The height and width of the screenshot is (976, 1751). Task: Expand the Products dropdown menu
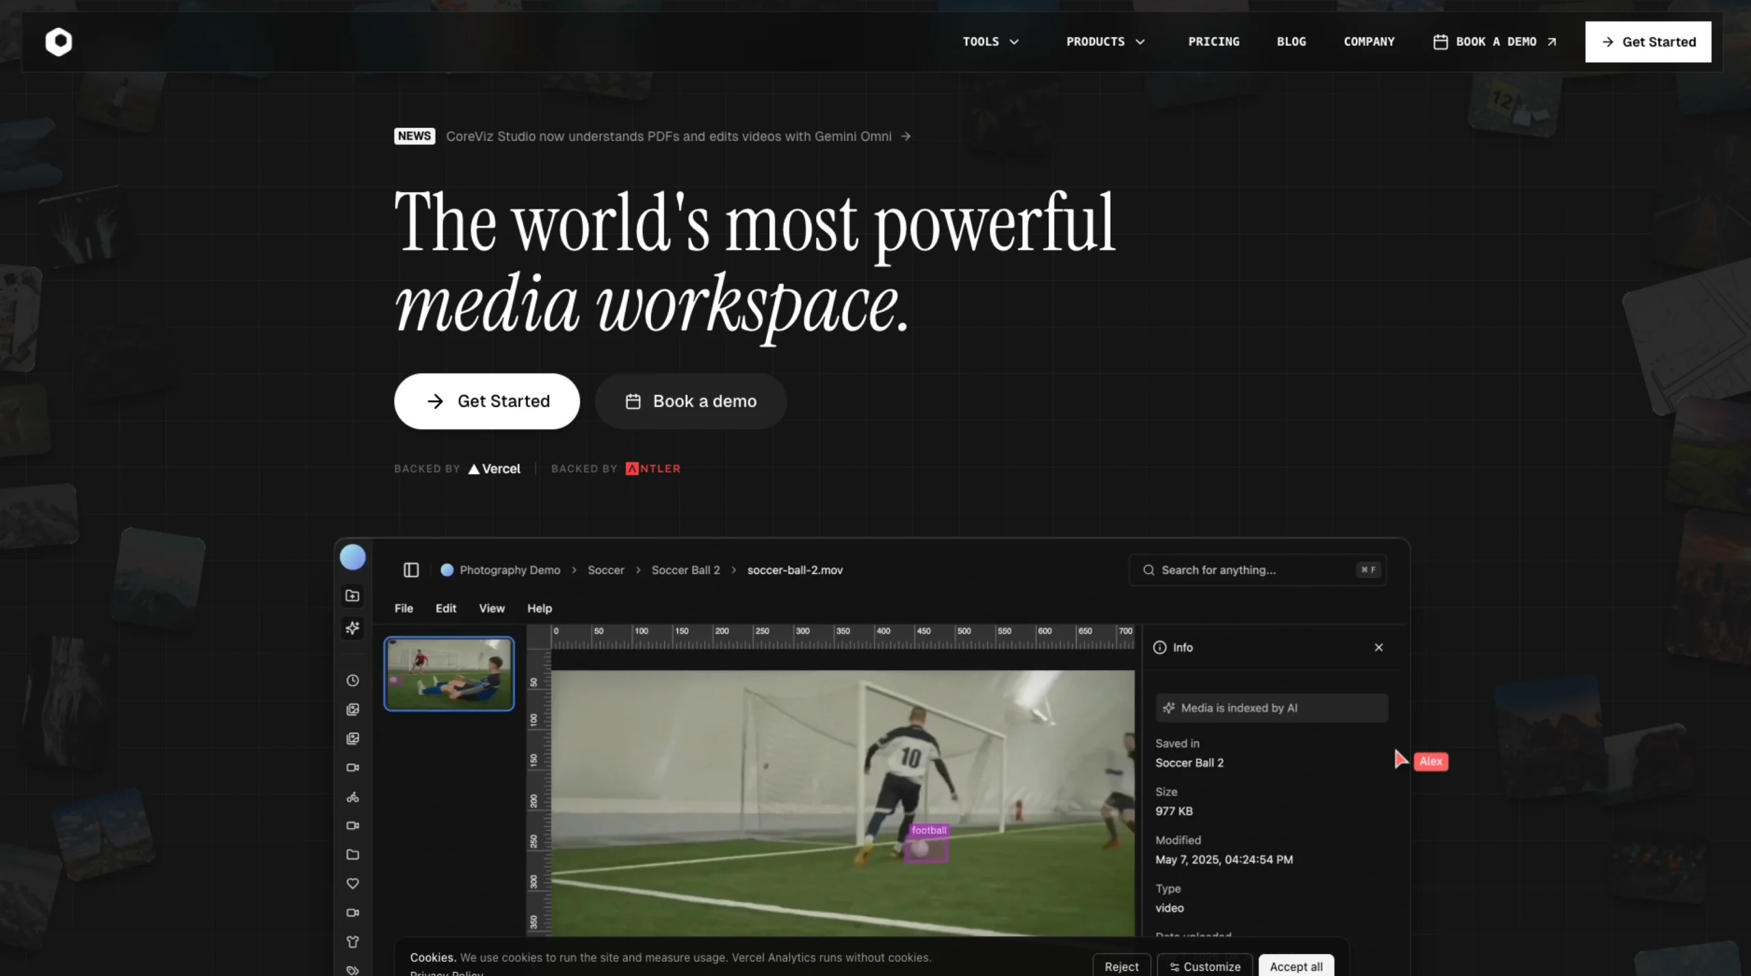1105,42
